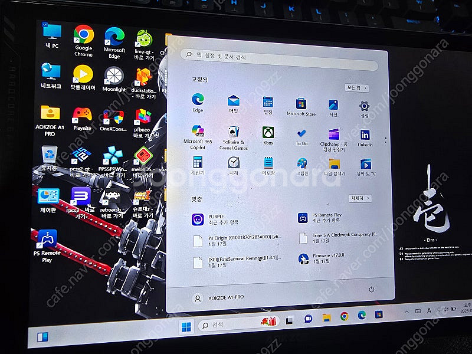Open the Widgets button on taskbar
472x354 pixels.
(42, 337)
